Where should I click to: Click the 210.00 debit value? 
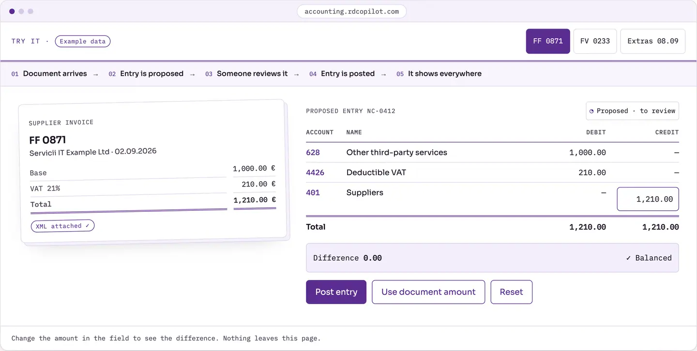[592, 173]
